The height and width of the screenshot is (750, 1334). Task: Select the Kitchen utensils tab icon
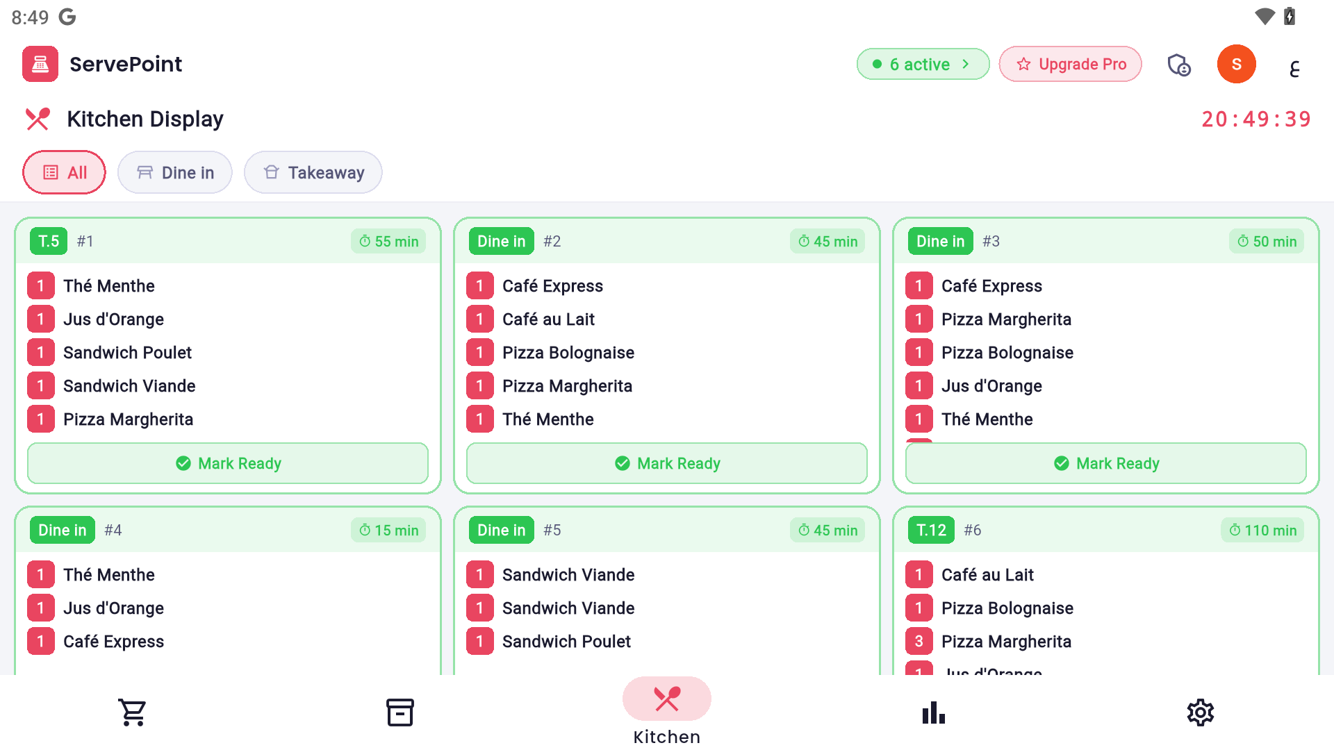click(666, 699)
